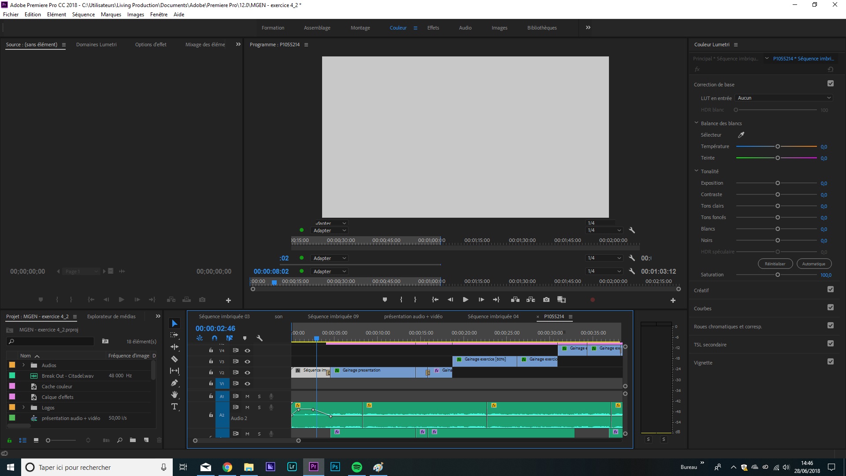Open find icon in project panel footer

pos(119,440)
